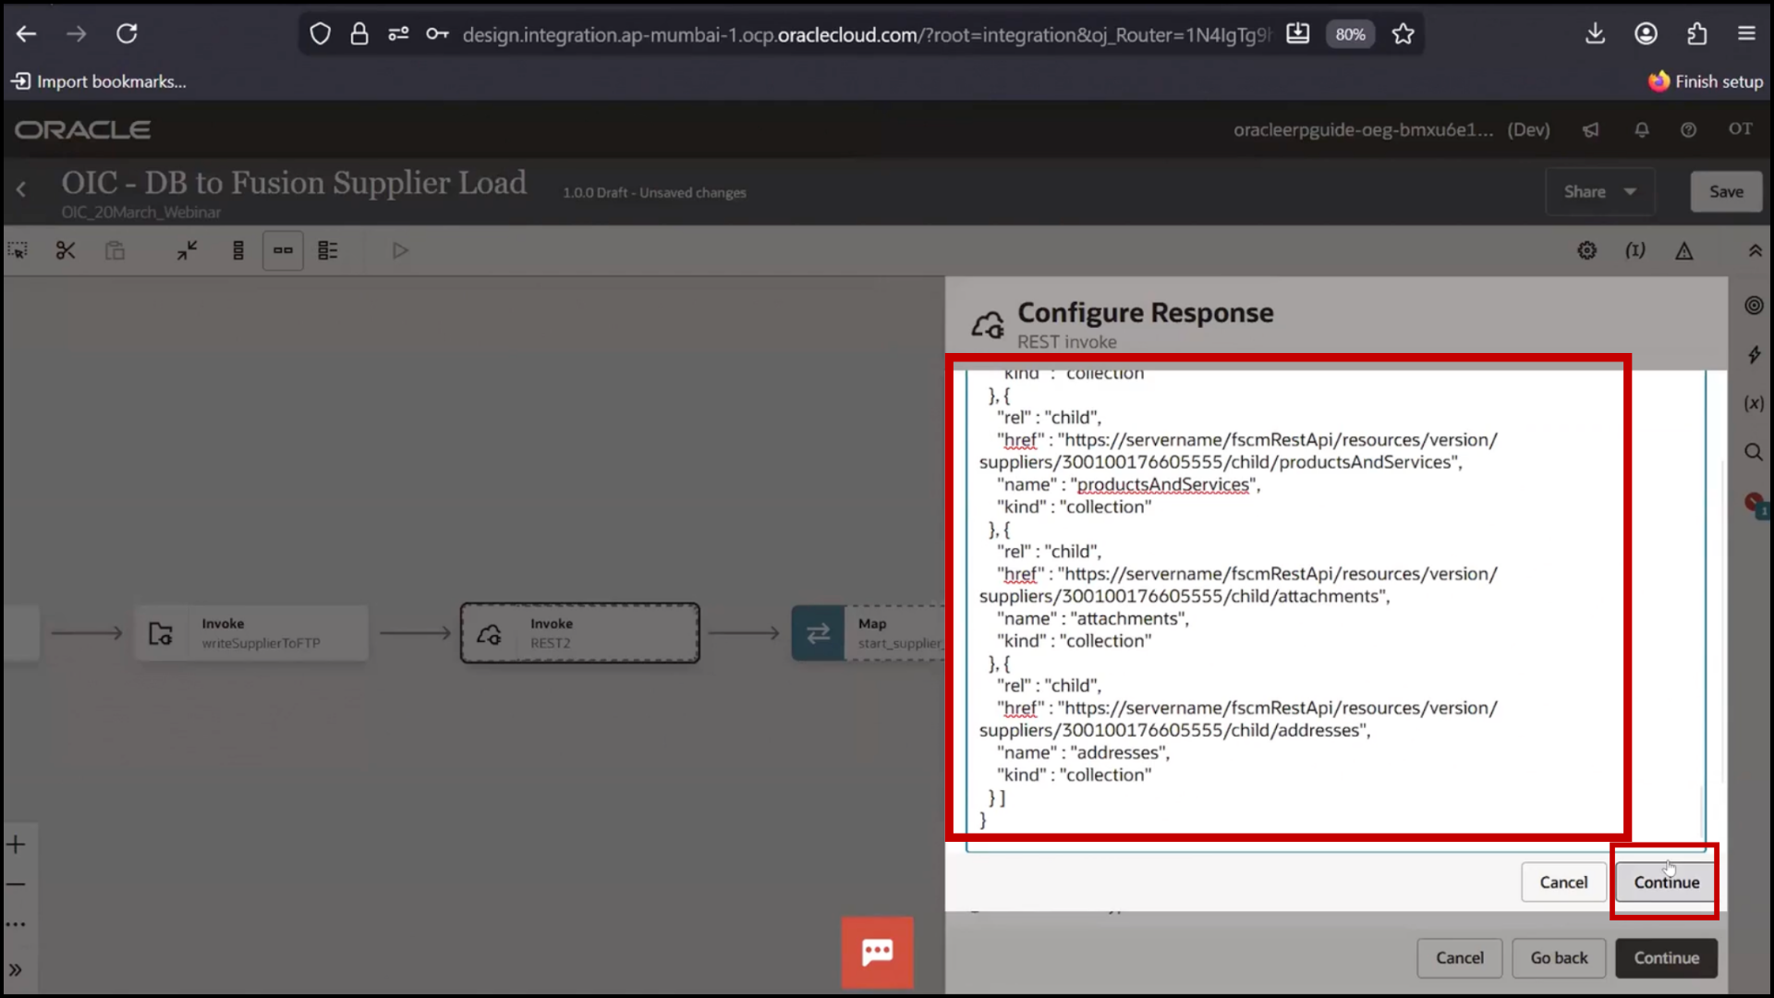Viewport: 1774px width, 998px height.
Task: Save the integration
Action: click(1725, 191)
